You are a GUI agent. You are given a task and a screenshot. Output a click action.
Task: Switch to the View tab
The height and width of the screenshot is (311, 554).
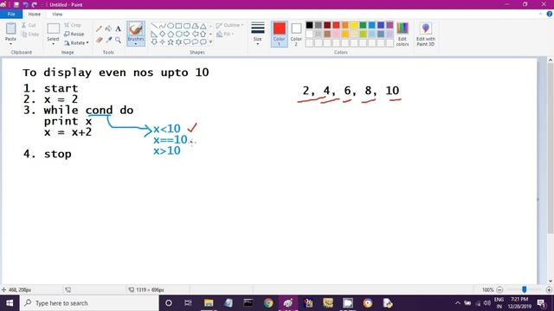57,14
